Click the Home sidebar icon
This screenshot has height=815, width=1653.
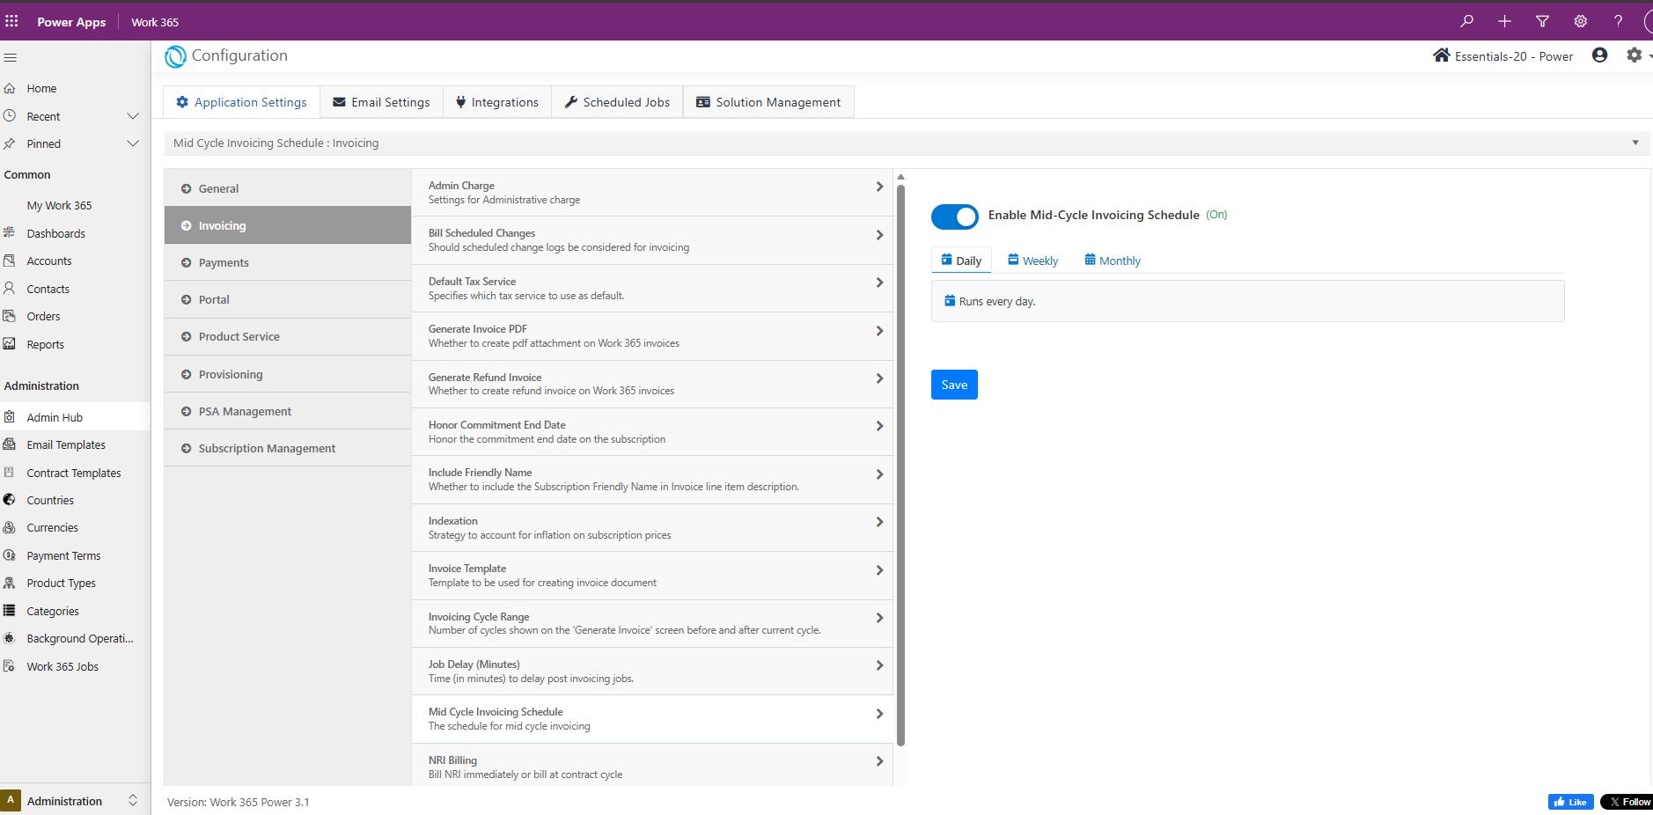click(x=10, y=88)
